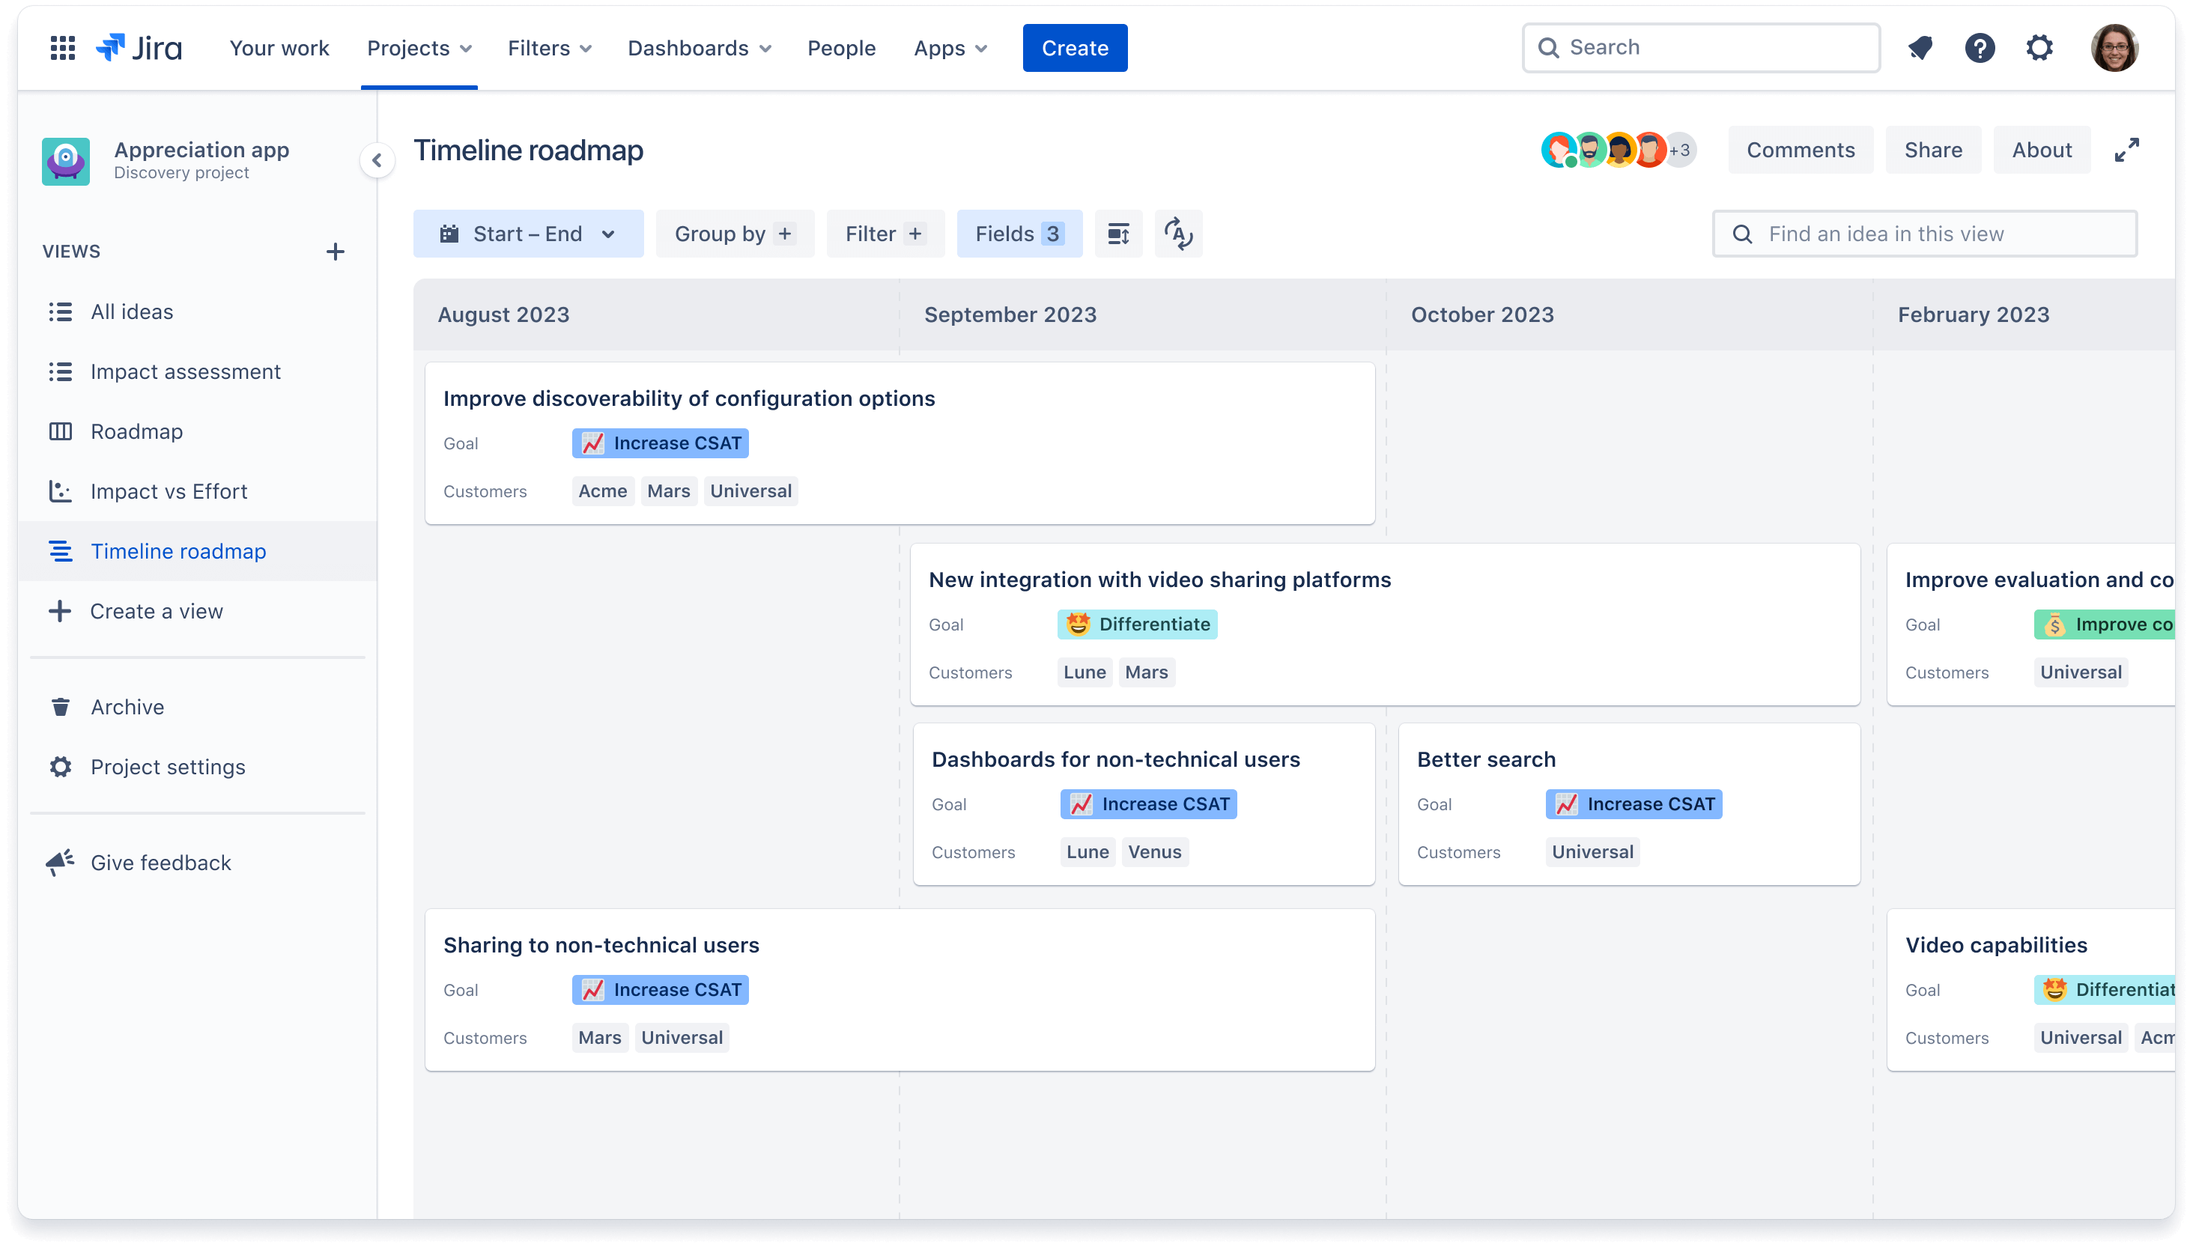The image size is (2193, 1249).
Task: Open the Projects menu
Action: pyautogui.click(x=420, y=48)
